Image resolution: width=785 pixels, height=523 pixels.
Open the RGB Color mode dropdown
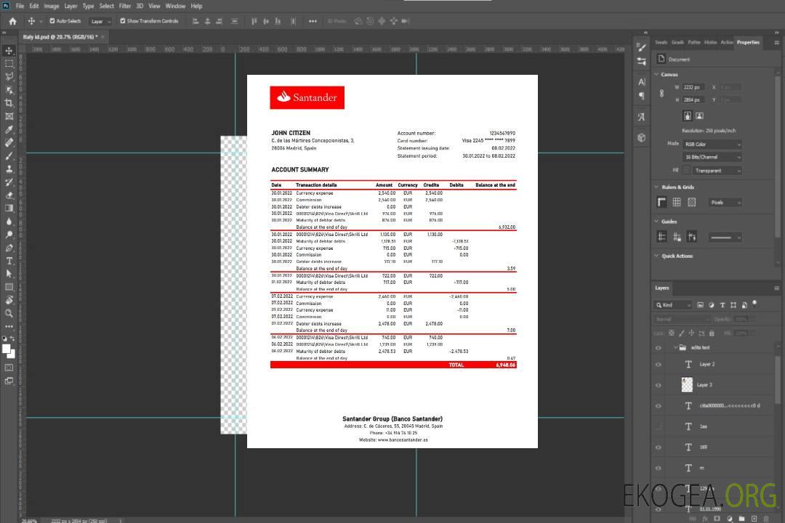click(x=712, y=144)
